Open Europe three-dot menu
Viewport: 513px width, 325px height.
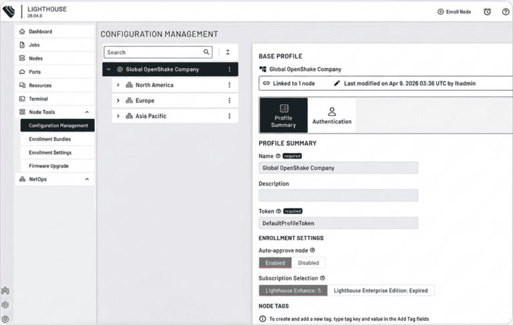point(229,100)
